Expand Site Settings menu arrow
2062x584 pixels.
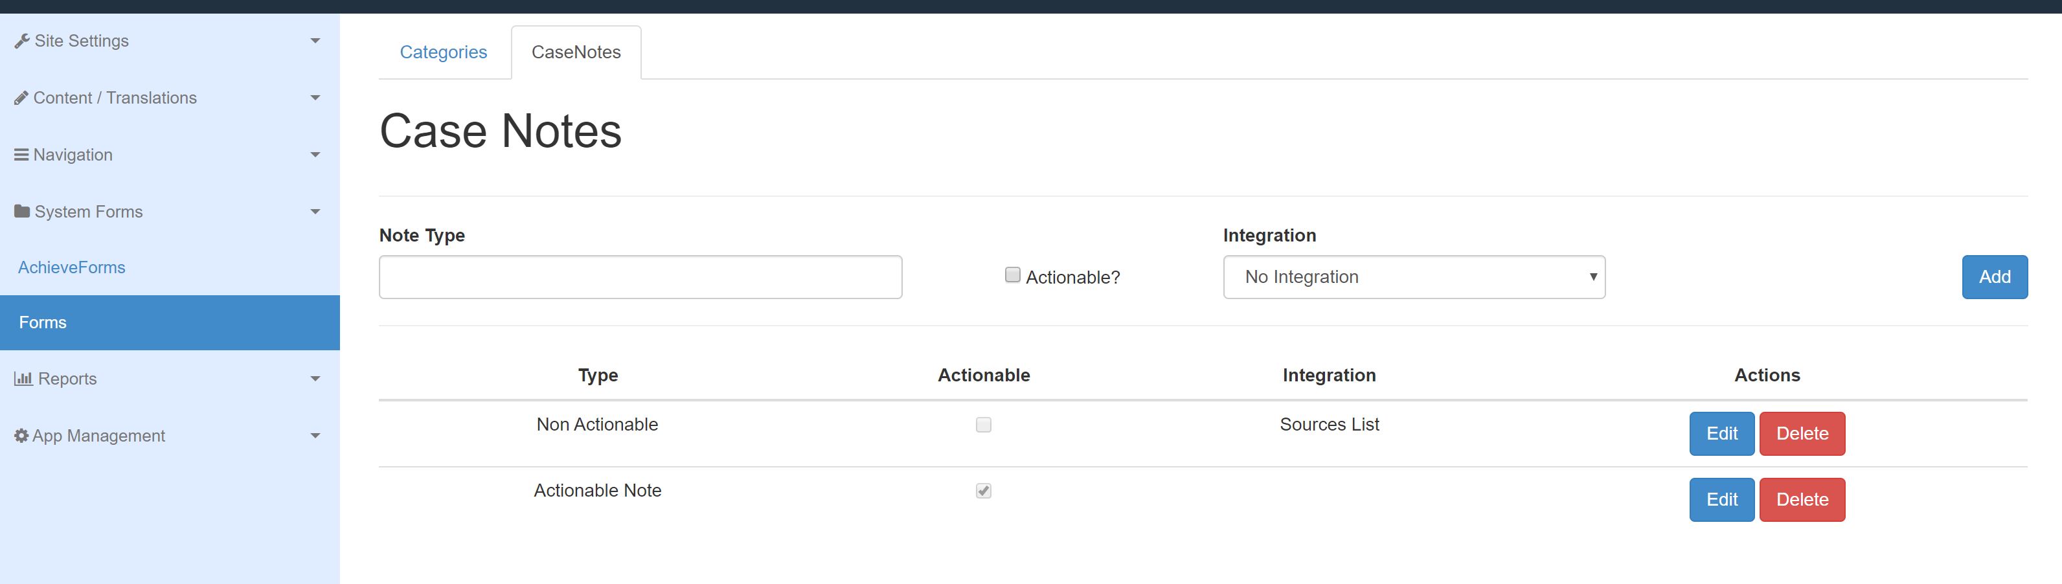tap(315, 41)
